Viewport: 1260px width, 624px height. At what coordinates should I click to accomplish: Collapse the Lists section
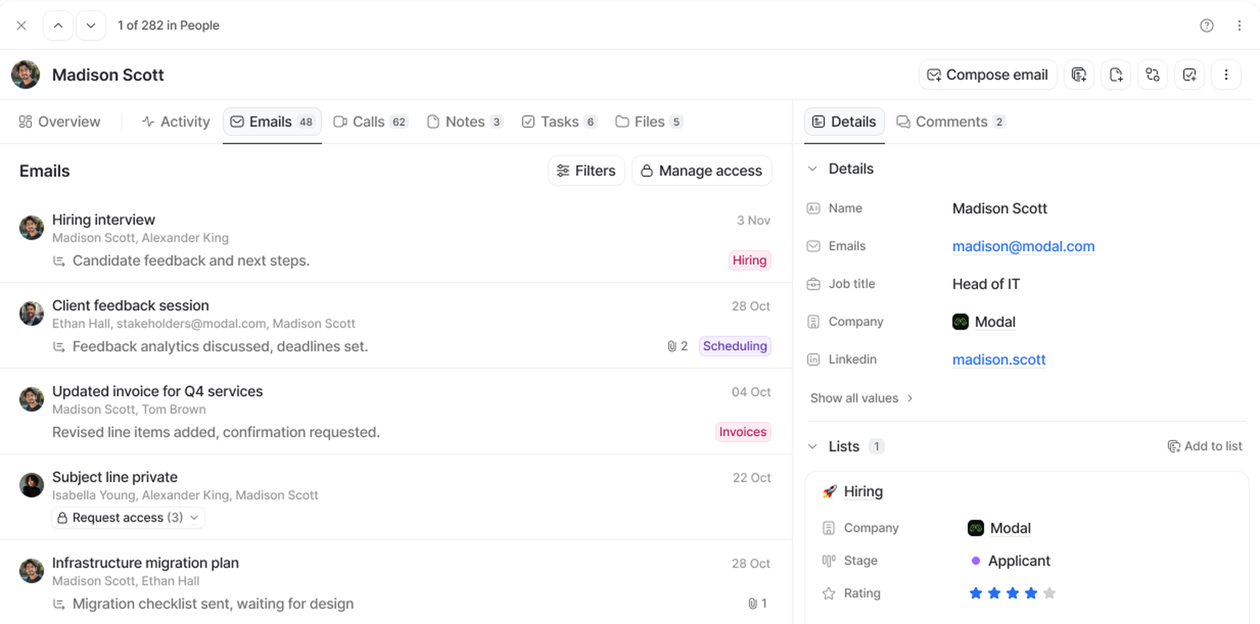pyautogui.click(x=812, y=446)
